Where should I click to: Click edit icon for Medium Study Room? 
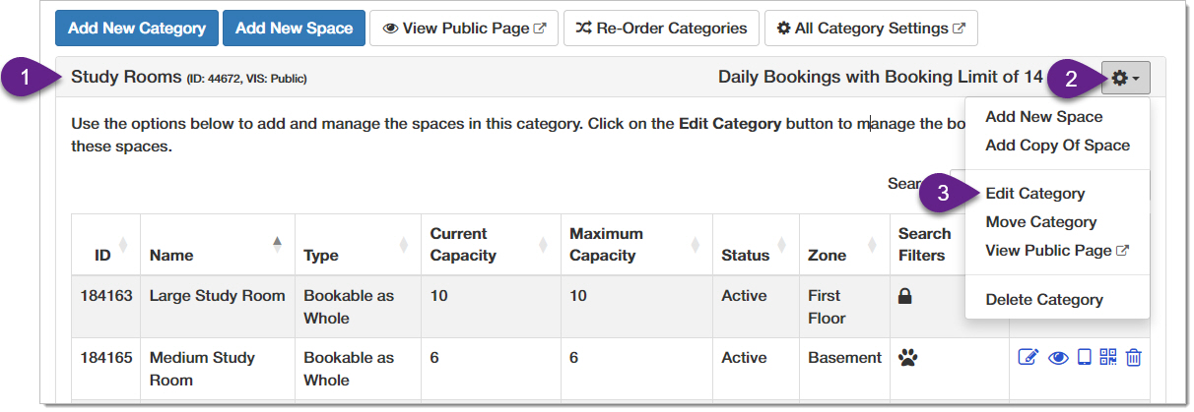(1028, 358)
